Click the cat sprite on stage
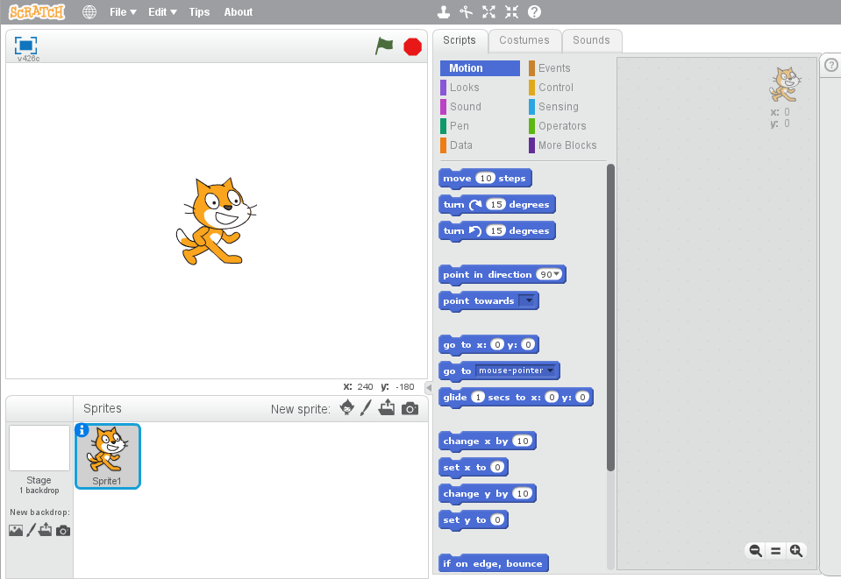 [x=216, y=222]
